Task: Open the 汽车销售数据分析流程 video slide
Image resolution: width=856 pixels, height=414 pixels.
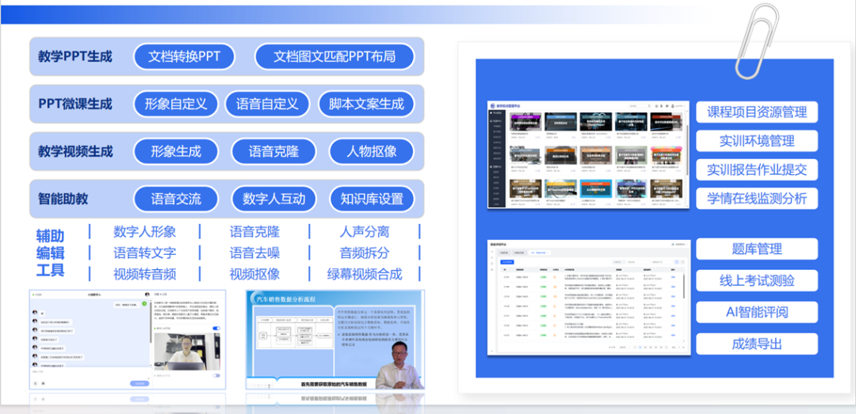Action: (335, 340)
